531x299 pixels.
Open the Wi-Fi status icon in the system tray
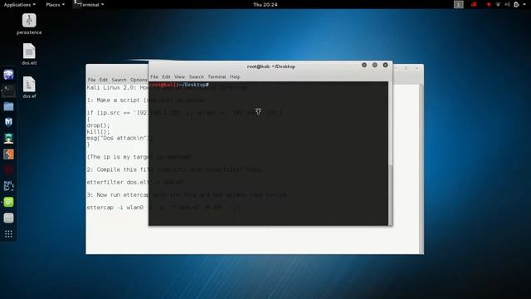tap(498, 4)
